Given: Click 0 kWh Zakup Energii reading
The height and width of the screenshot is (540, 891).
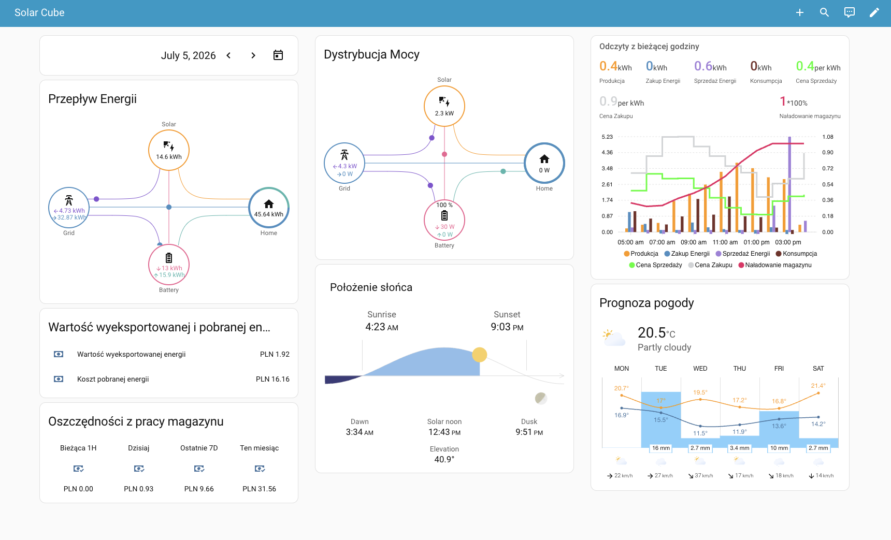Looking at the screenshot, I should 663,71.
